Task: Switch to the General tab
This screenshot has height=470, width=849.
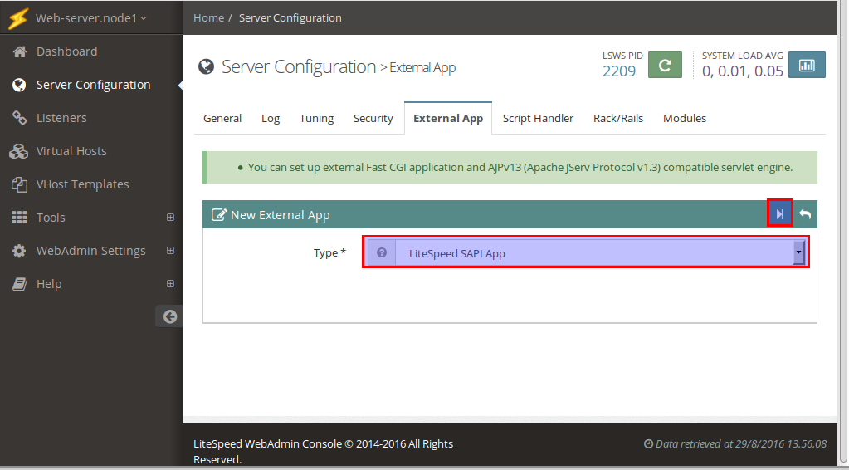Action: click(222, 119)
